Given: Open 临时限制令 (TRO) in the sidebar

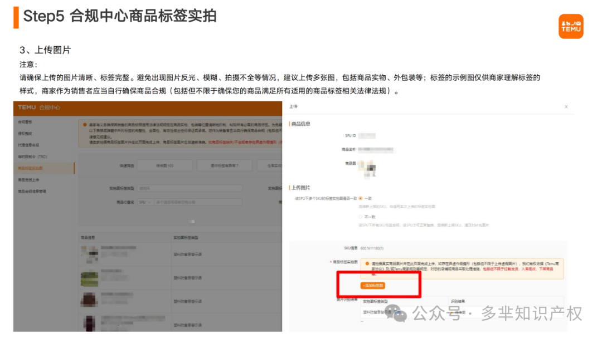Looking at the screenshot, I should (x=32, y=156).
